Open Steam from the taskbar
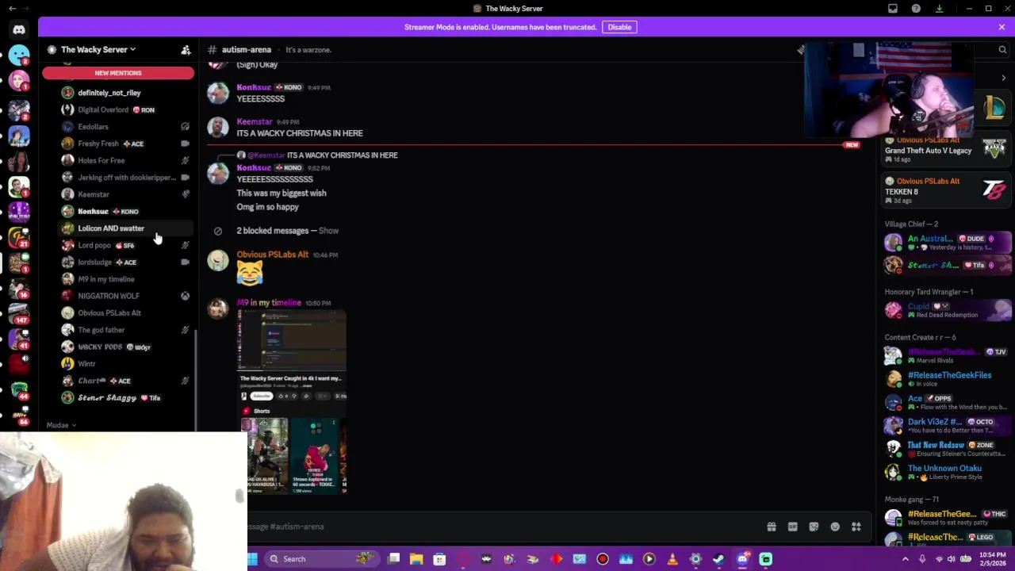The image size is (1015, 571). click(x=718, y=559)
